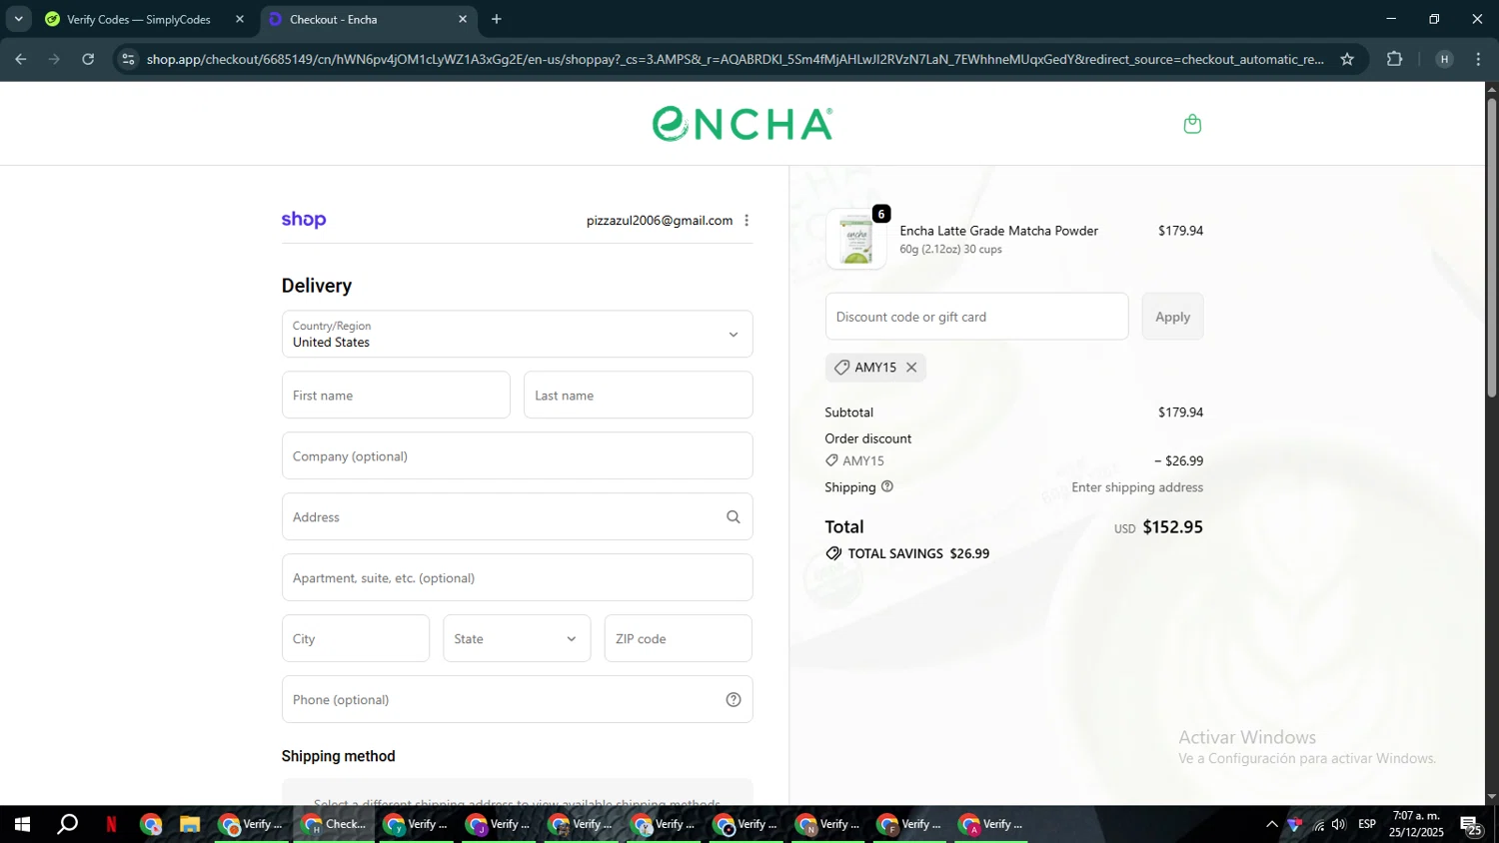
Task: Open tab search dropdown
Action: point(18,19)
